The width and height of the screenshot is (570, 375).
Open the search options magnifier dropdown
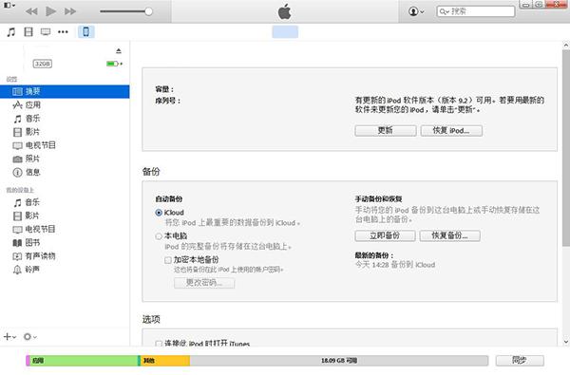(445, 11)
